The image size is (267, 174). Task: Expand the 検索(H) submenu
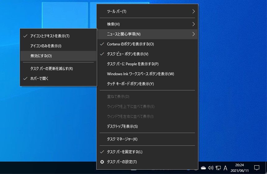(147, 24)
